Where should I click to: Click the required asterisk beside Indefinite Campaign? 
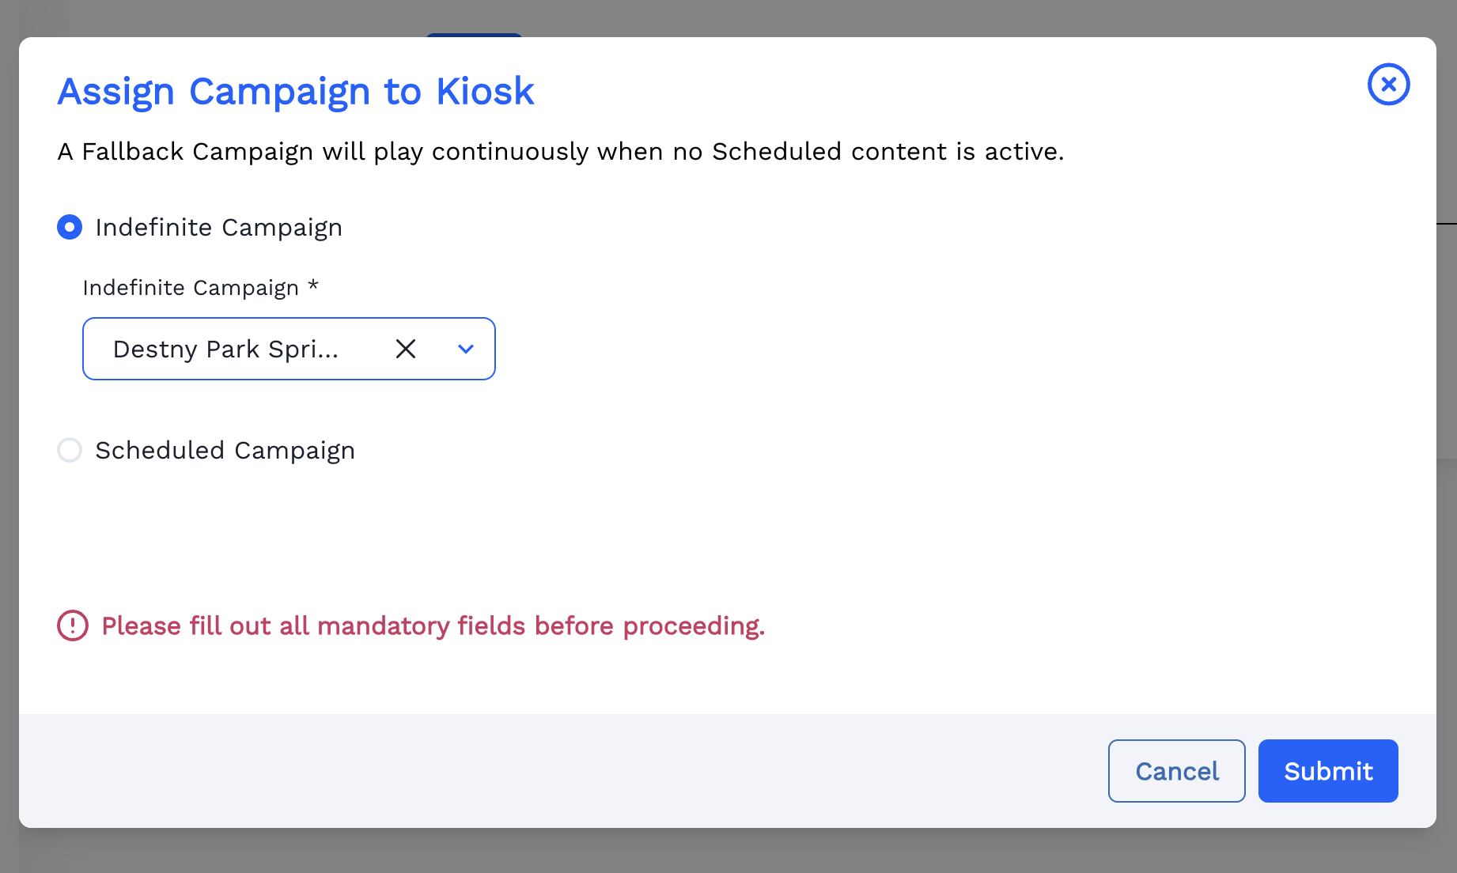(313, 285)
